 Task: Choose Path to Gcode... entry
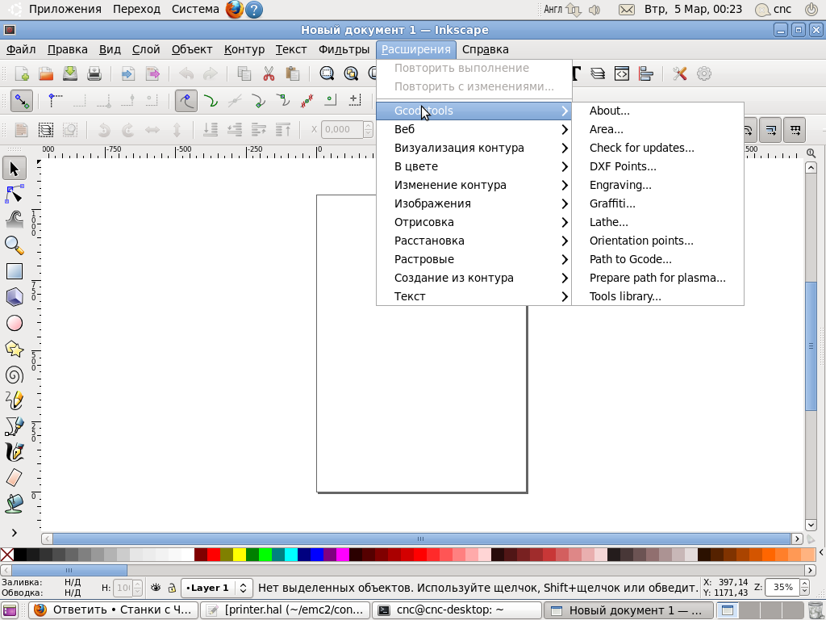(657, 259)
